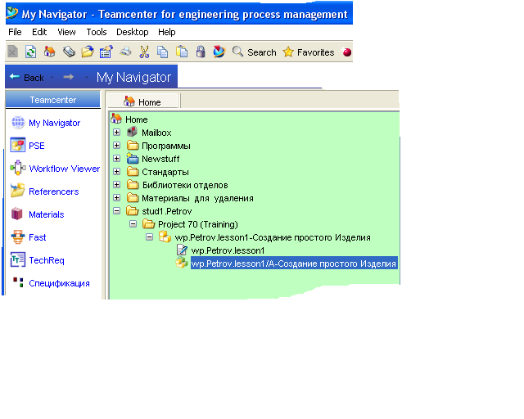
Task: Open the Tools menu
Action: pyautogui.click(x=97, y=32)
